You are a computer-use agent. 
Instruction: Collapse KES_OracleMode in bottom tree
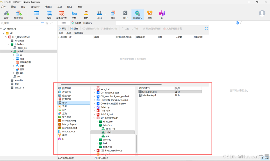point(95,118)
